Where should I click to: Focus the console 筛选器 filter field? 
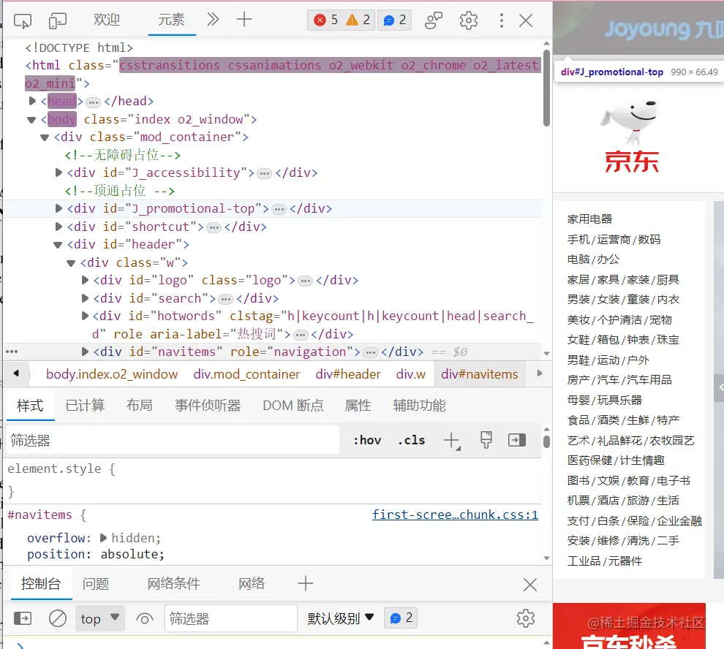(x=231, y=618)
